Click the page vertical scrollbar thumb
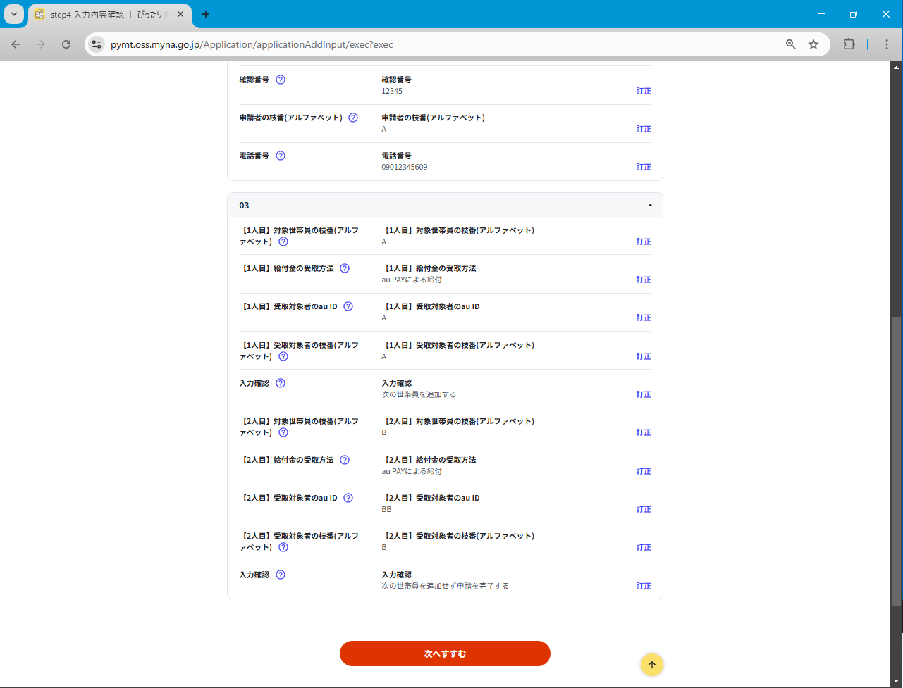This screenshot has width=903, height=688. [x=896, y=461]
